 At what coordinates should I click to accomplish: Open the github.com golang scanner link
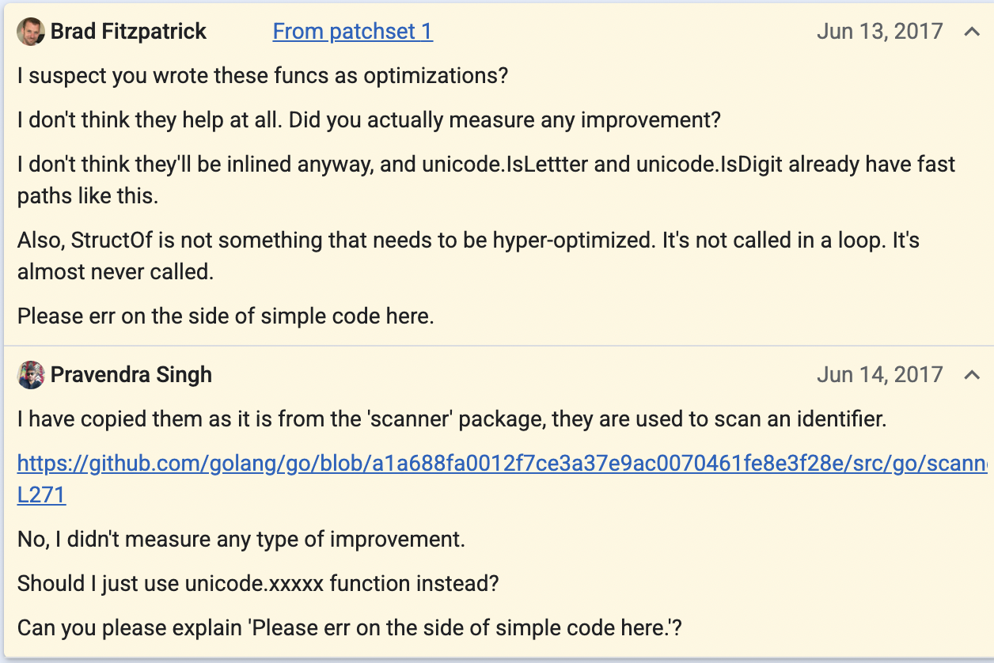[x=502, y=463]
